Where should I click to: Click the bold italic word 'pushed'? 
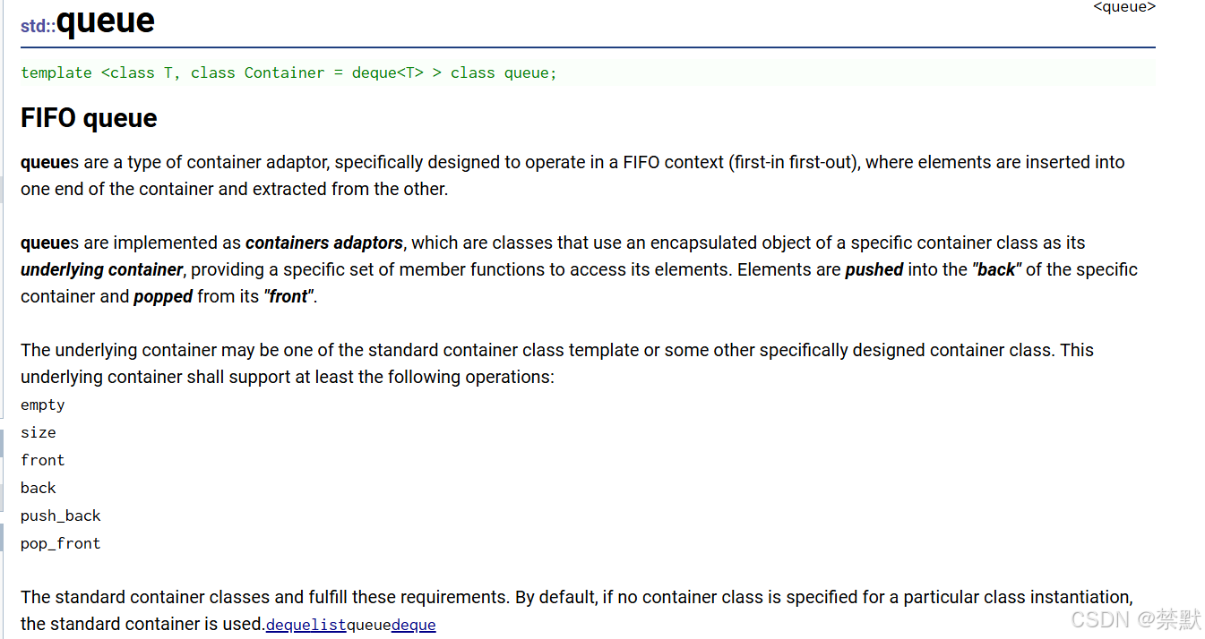pyautogui.click(x=874, y=269)
